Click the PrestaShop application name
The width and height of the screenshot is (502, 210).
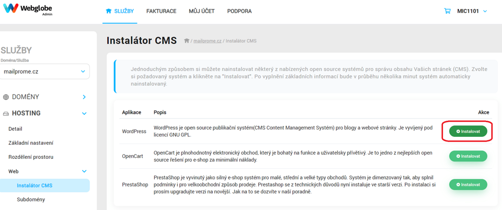pos(135,185)
